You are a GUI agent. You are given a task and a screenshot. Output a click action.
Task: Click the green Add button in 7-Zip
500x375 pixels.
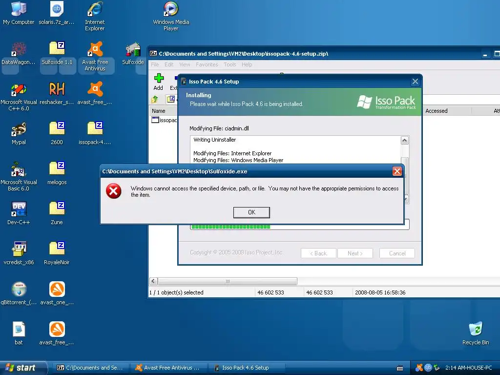[x=159, y=82]
